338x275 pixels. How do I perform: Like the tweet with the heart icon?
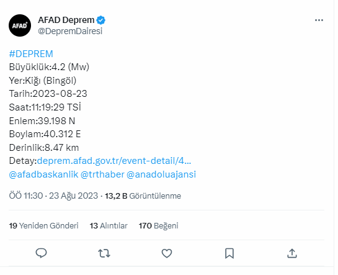click(x=167, y=253)
